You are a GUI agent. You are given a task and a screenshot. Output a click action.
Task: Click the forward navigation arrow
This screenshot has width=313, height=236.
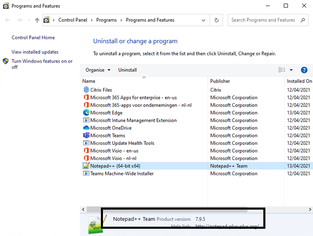coord(19,20)
